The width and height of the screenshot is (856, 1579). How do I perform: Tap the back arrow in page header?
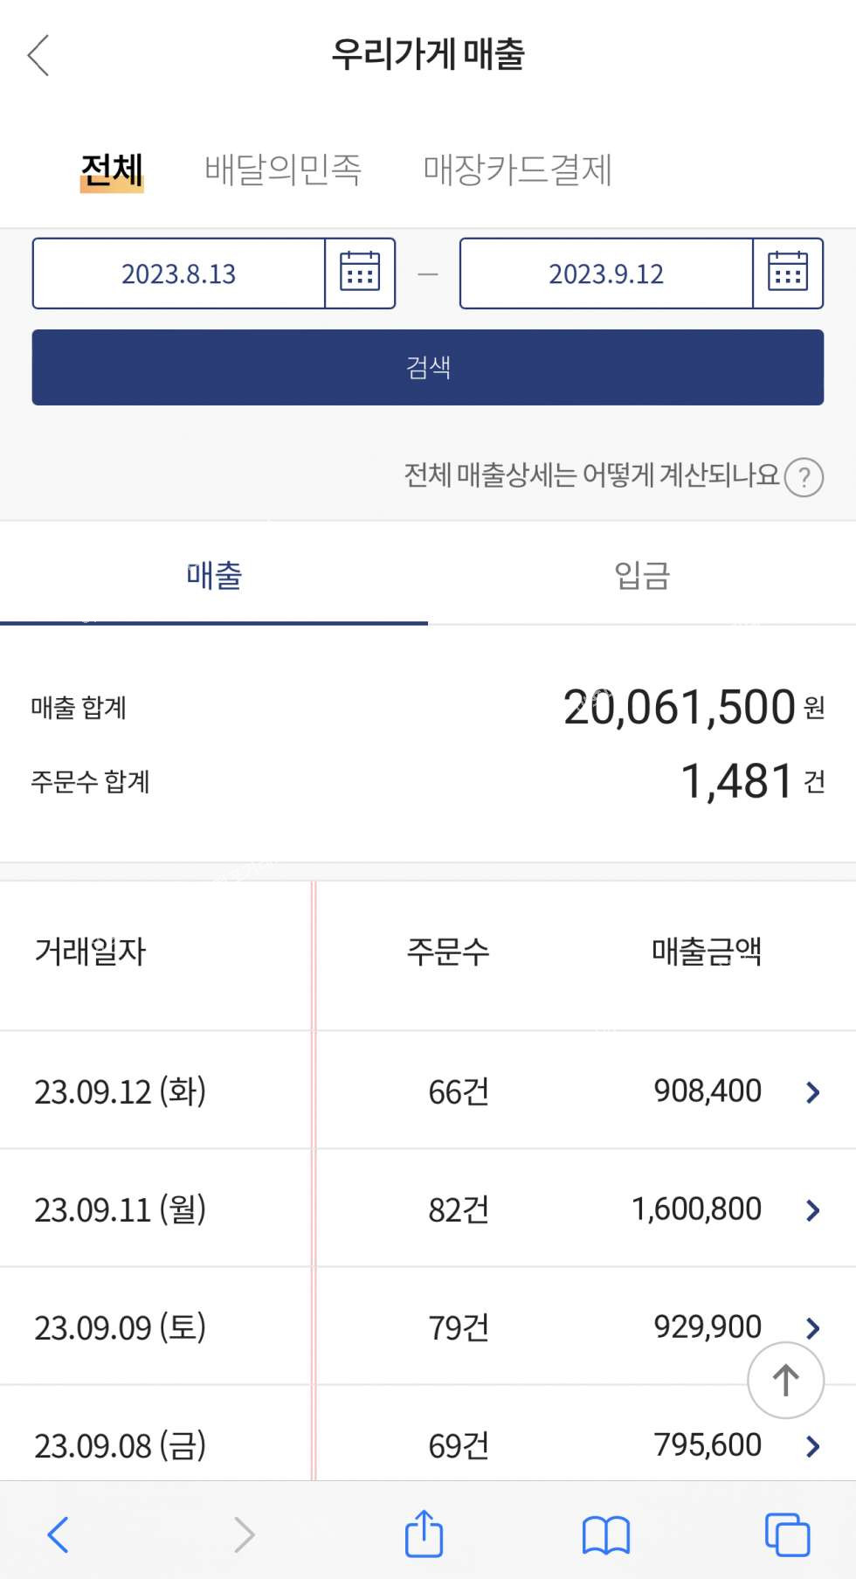click(38, 56)
